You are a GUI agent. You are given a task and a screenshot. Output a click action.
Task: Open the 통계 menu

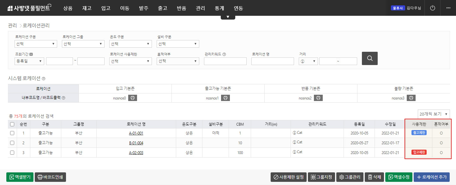[x=219, y=8]
